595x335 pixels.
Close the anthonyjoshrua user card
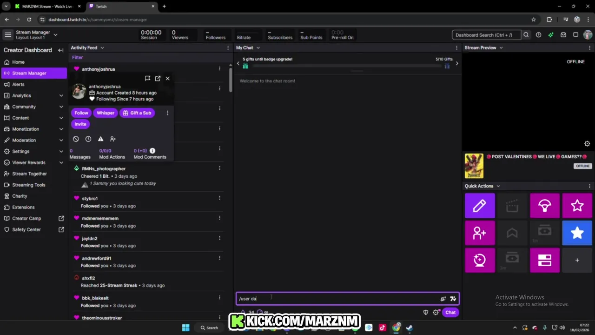pyautogui.click(x=167, y=78)
